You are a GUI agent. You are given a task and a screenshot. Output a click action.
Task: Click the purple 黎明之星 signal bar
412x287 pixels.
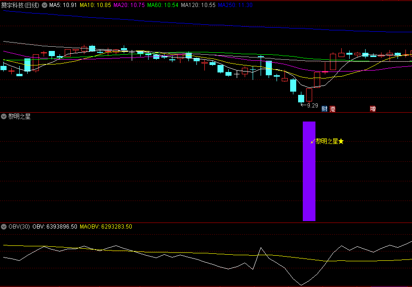309,171
